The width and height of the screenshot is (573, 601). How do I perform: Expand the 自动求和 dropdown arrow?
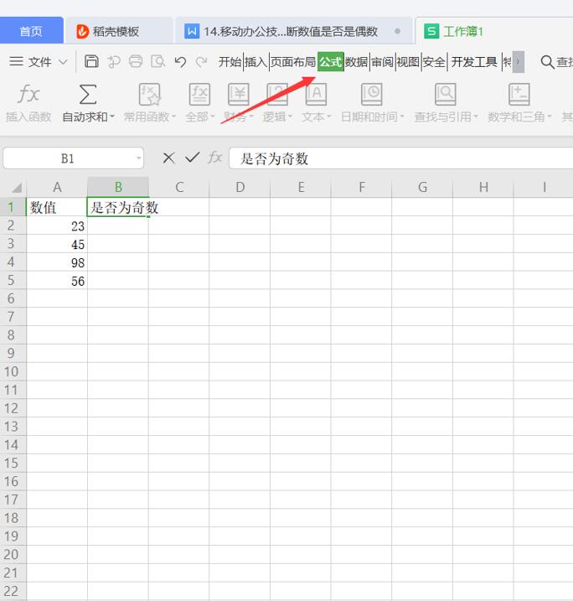coord(112,117)
